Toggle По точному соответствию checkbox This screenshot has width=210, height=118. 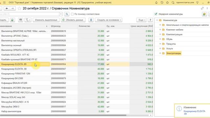(x=72, y=14)
